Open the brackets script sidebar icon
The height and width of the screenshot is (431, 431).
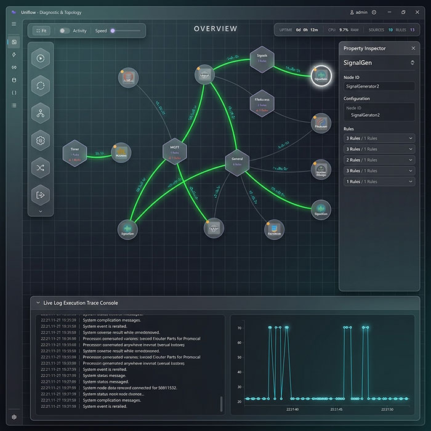coord(14,92)
